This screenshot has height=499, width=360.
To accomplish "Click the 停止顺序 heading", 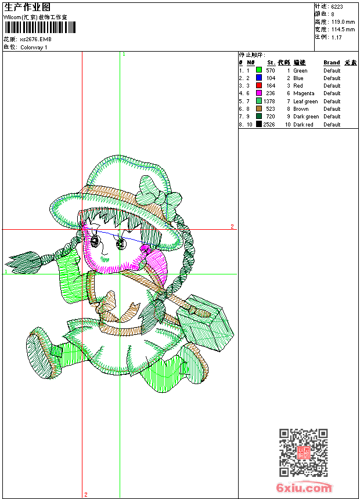I will pos(252,55).
